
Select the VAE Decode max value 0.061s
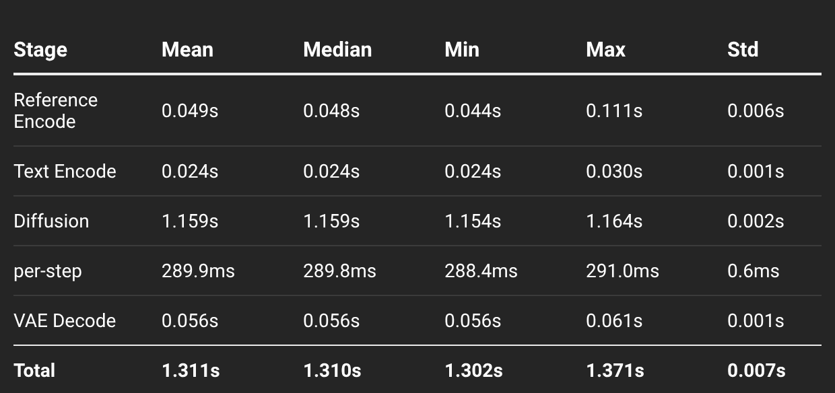[x=614, y=320]
